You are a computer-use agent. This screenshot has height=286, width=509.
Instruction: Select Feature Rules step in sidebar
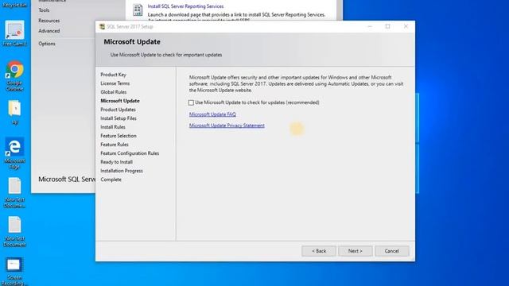tap(115, 145)
